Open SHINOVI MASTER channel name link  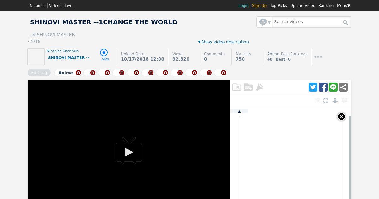(69, 57)
